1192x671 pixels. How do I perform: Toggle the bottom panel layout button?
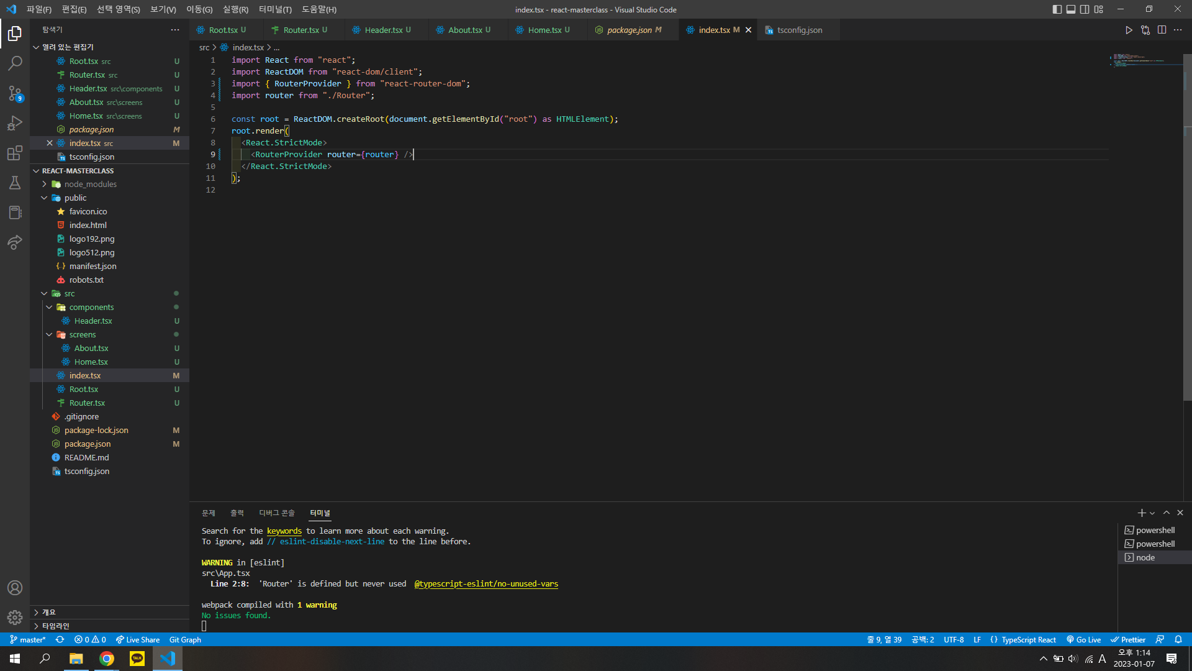(1071, 9)
